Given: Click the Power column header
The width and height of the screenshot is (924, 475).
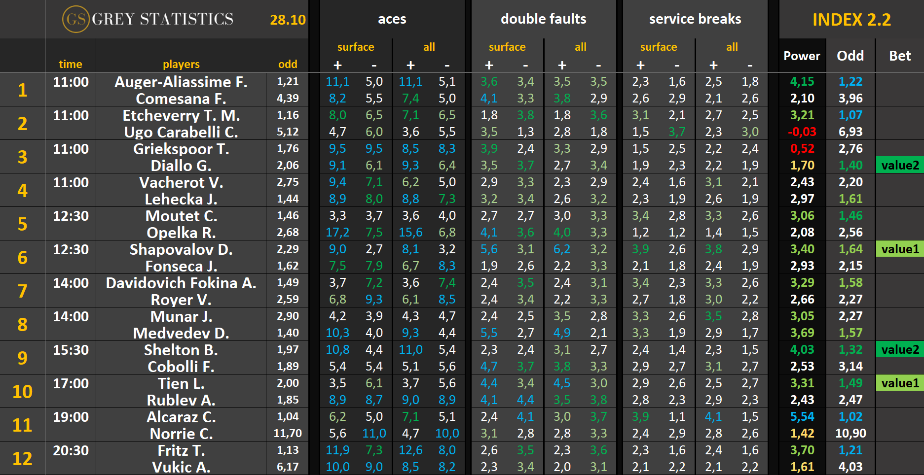Looking at the screenshot, I should [802, 56].
